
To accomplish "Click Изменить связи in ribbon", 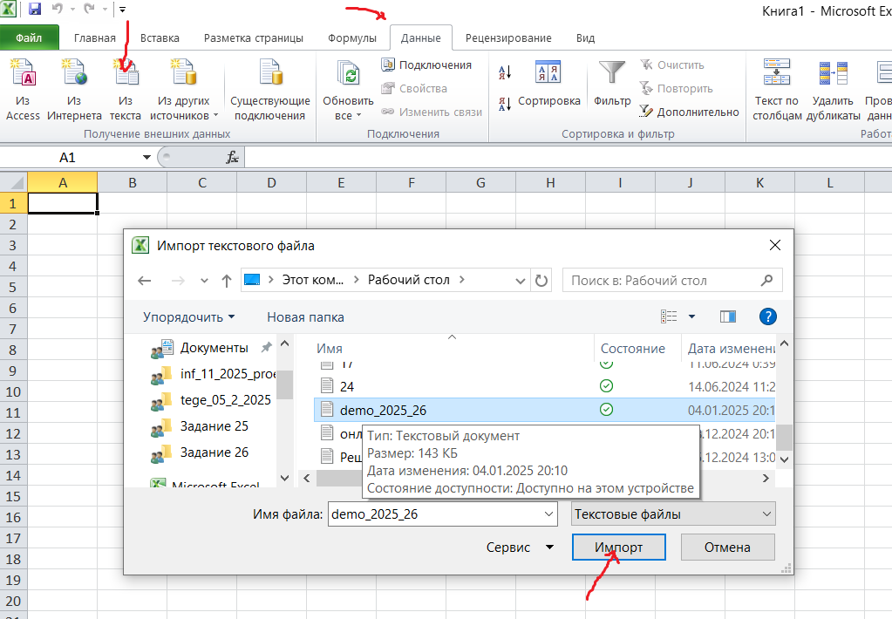I will (x=432, y=112).
